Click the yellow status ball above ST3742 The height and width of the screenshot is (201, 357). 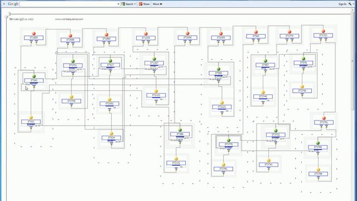coord(302,87)
